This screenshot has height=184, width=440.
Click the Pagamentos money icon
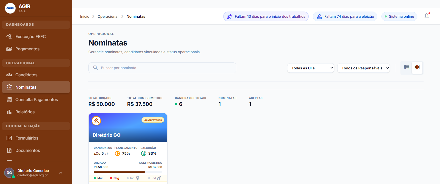[x=9, y=49]
